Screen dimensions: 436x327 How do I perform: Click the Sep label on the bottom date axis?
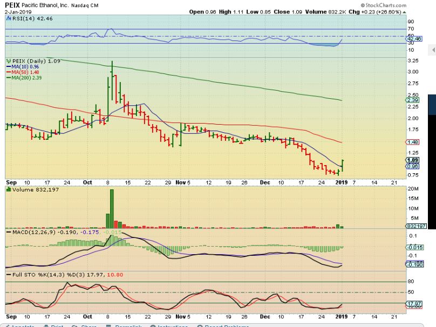(x=11, y=316)
